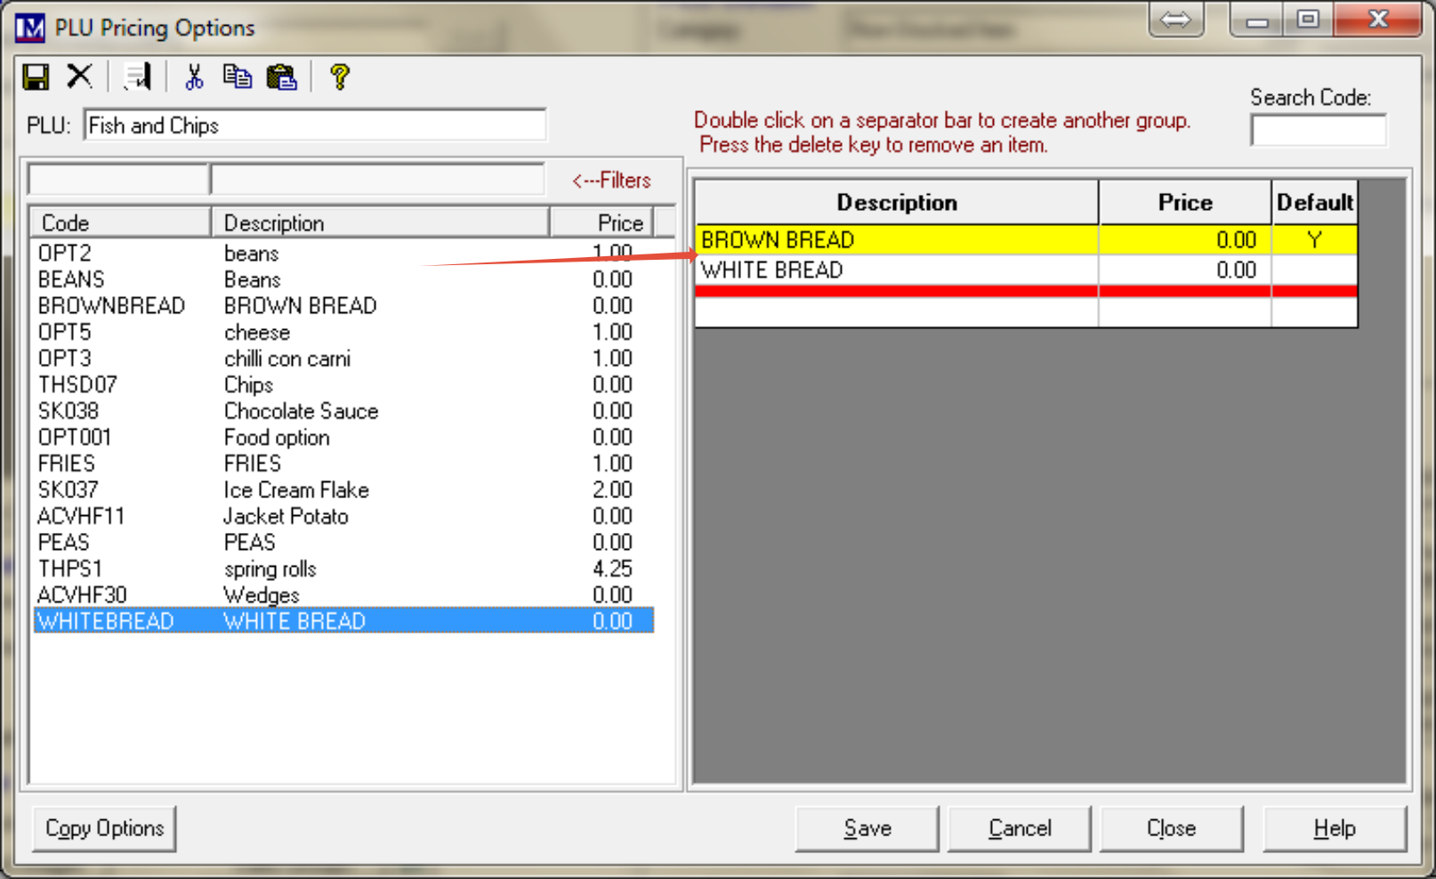Focus the PLU field containing Fish and Chips

[315, 125]
